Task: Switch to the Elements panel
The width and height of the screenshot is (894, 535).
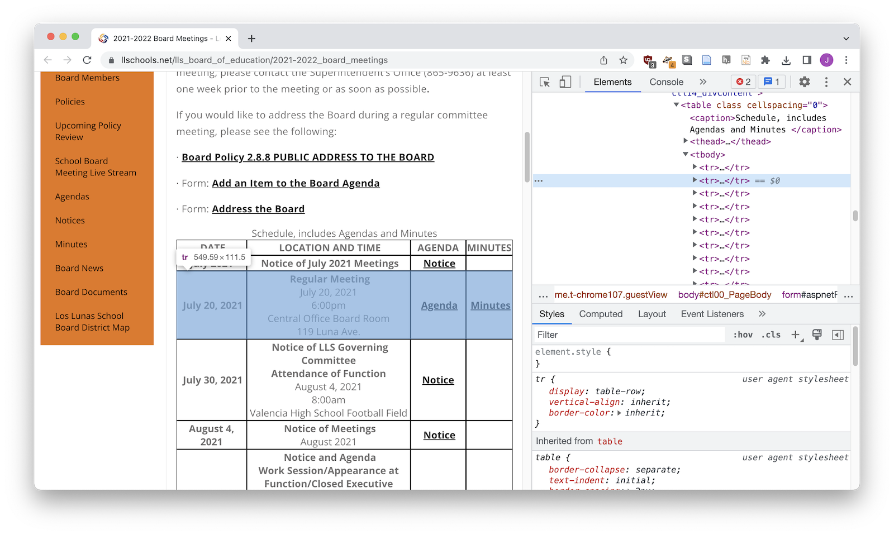Action: click(612, 82)
